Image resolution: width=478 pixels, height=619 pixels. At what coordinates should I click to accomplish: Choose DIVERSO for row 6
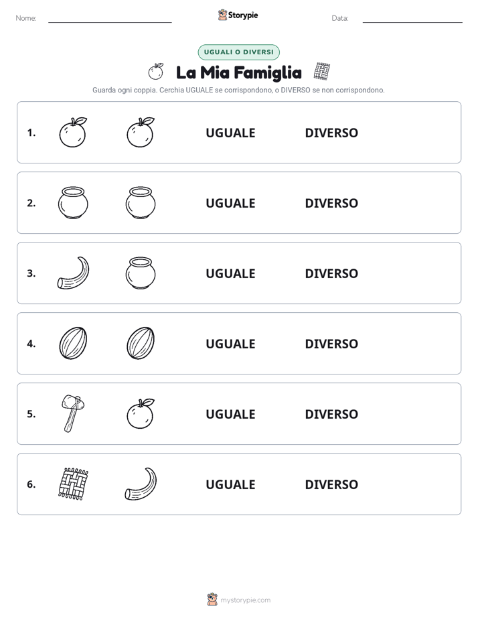click(331, 484)
